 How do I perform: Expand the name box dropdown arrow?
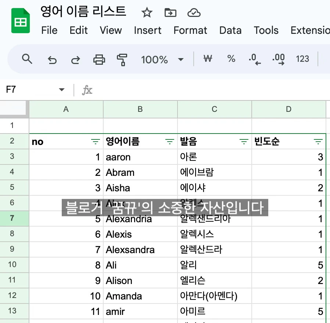click(62, 90)
